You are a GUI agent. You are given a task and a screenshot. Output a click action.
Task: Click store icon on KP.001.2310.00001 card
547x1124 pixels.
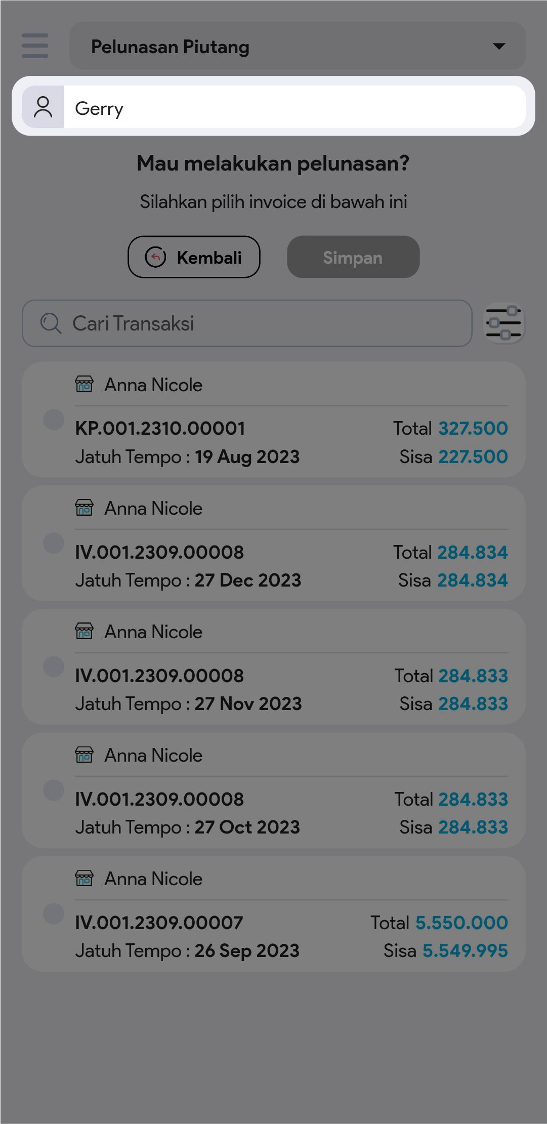tap(84, 385)
